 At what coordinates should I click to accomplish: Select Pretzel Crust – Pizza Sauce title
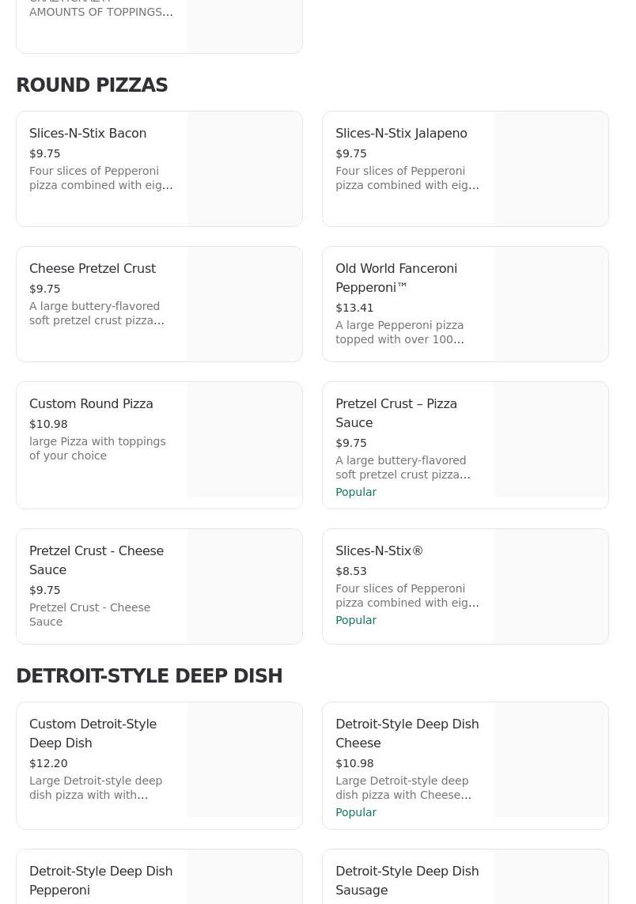(x=396, y=413)
